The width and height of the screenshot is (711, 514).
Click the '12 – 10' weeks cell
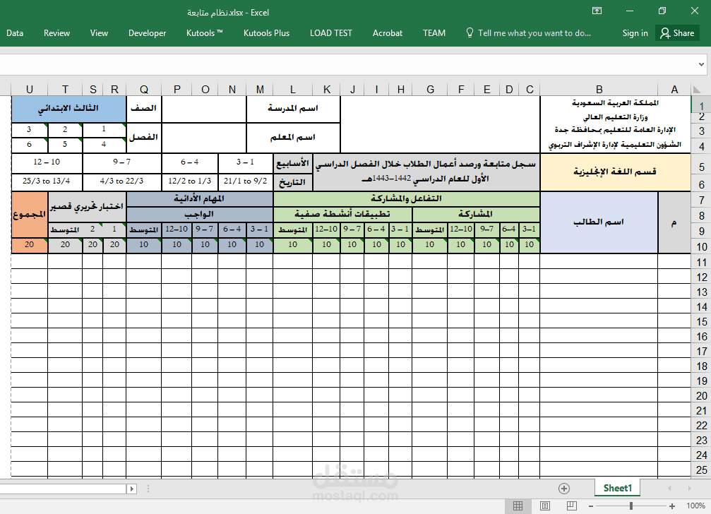coord(47,162)
